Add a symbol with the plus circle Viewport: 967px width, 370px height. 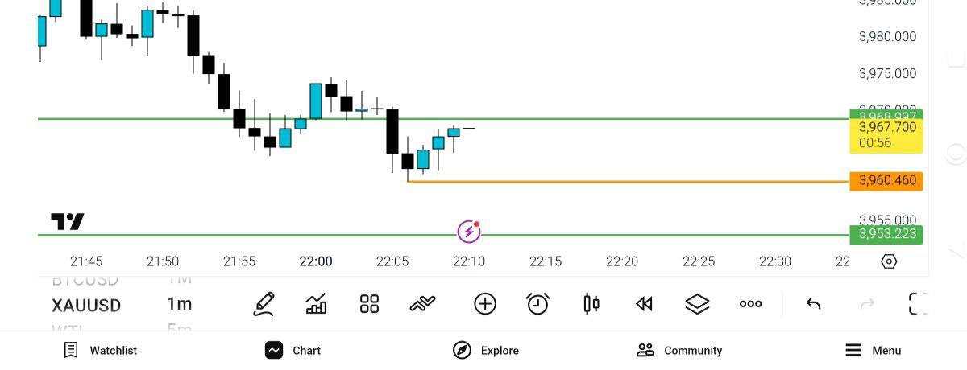pos(485,304)
